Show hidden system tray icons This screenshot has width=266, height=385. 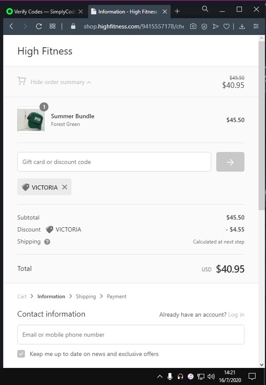point(160,376)
